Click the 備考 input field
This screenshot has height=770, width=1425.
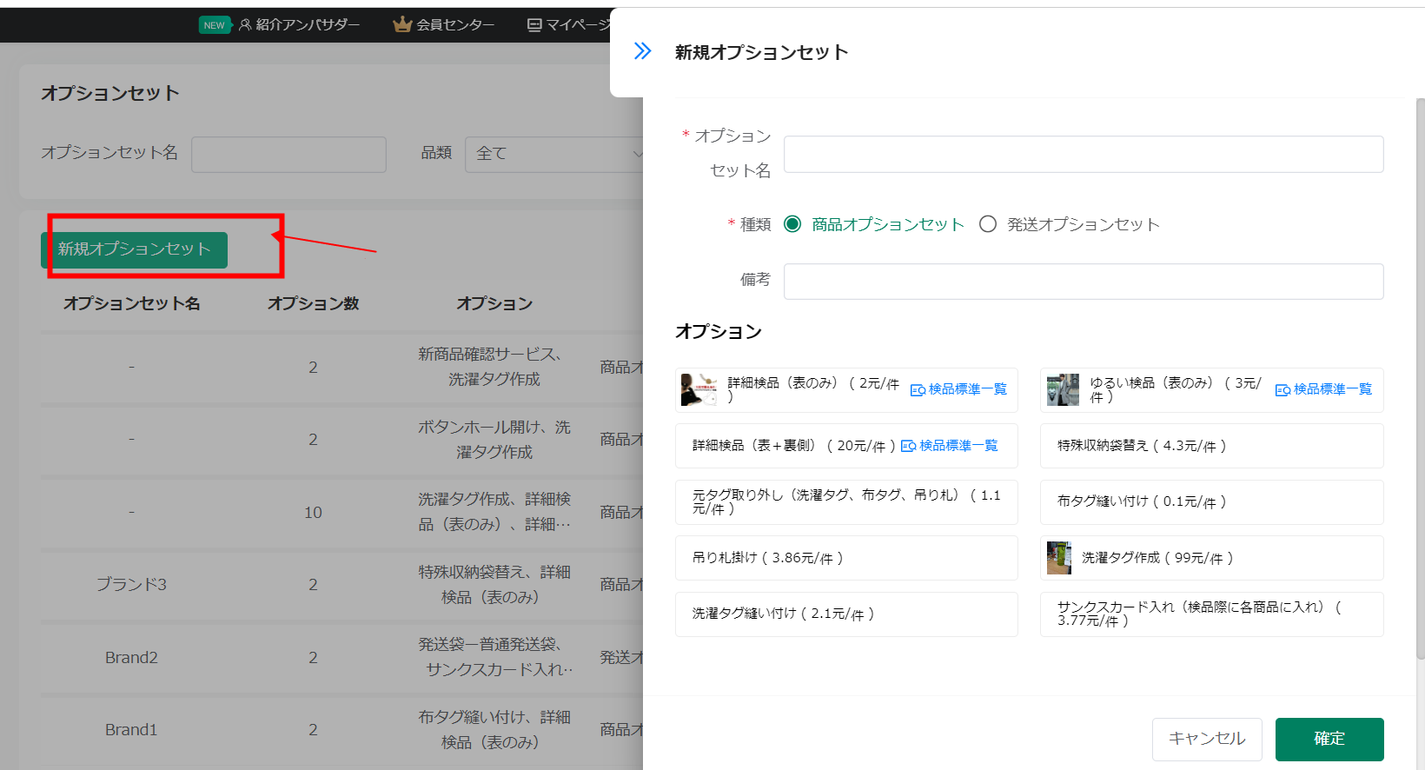pyautogui.click(x=1084, y=282)
